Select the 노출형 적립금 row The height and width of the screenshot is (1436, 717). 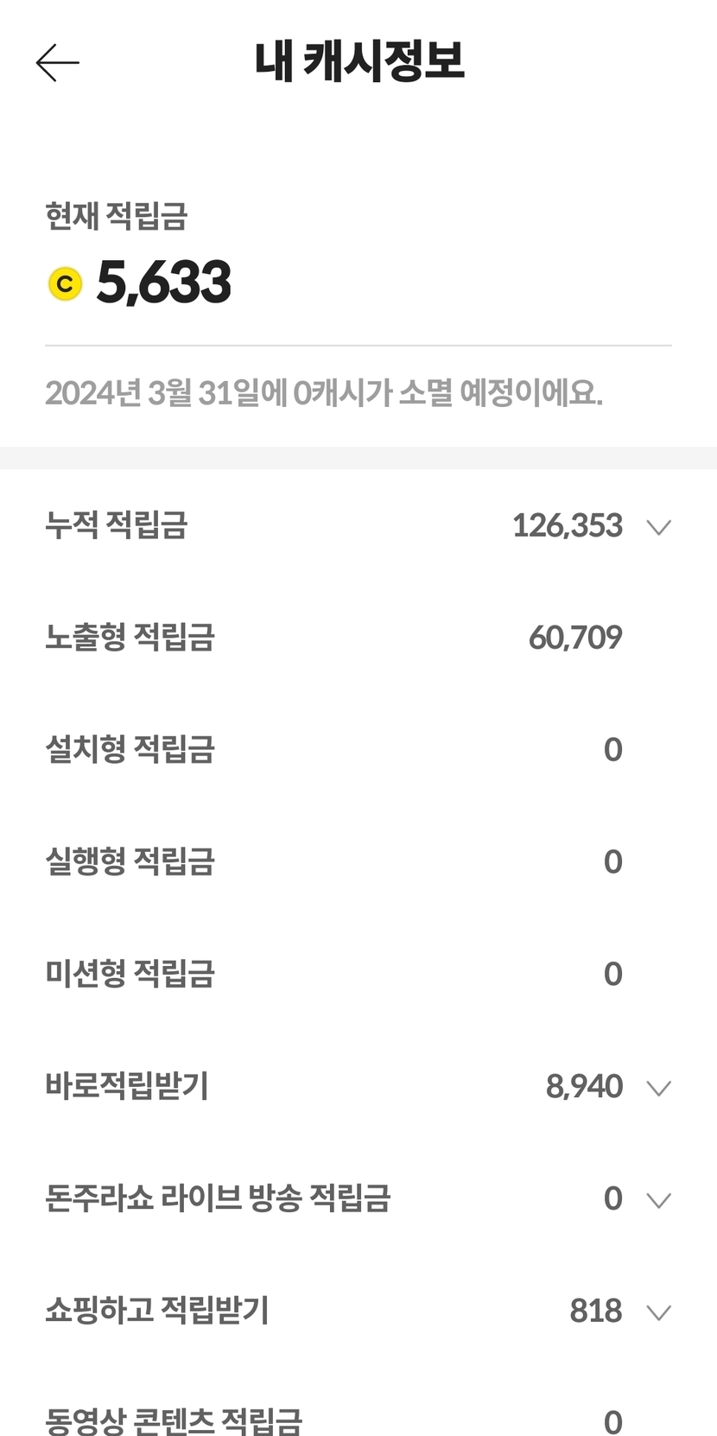click(x=130, y=638)
